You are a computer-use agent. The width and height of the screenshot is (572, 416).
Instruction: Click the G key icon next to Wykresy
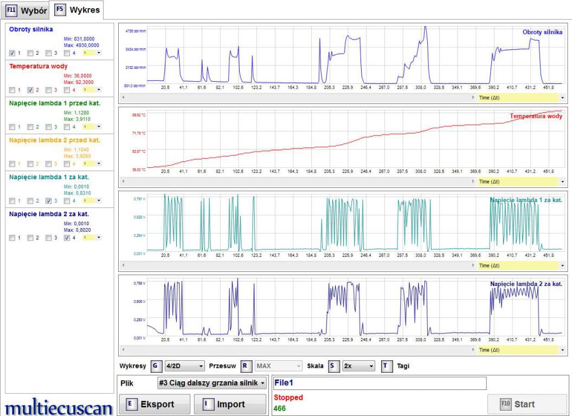(x=156, y=366)
